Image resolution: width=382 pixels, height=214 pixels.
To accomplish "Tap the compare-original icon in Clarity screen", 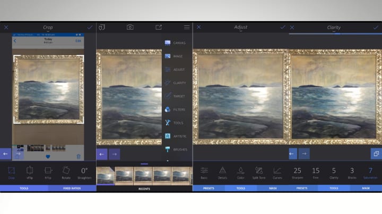I will (376, 154).
